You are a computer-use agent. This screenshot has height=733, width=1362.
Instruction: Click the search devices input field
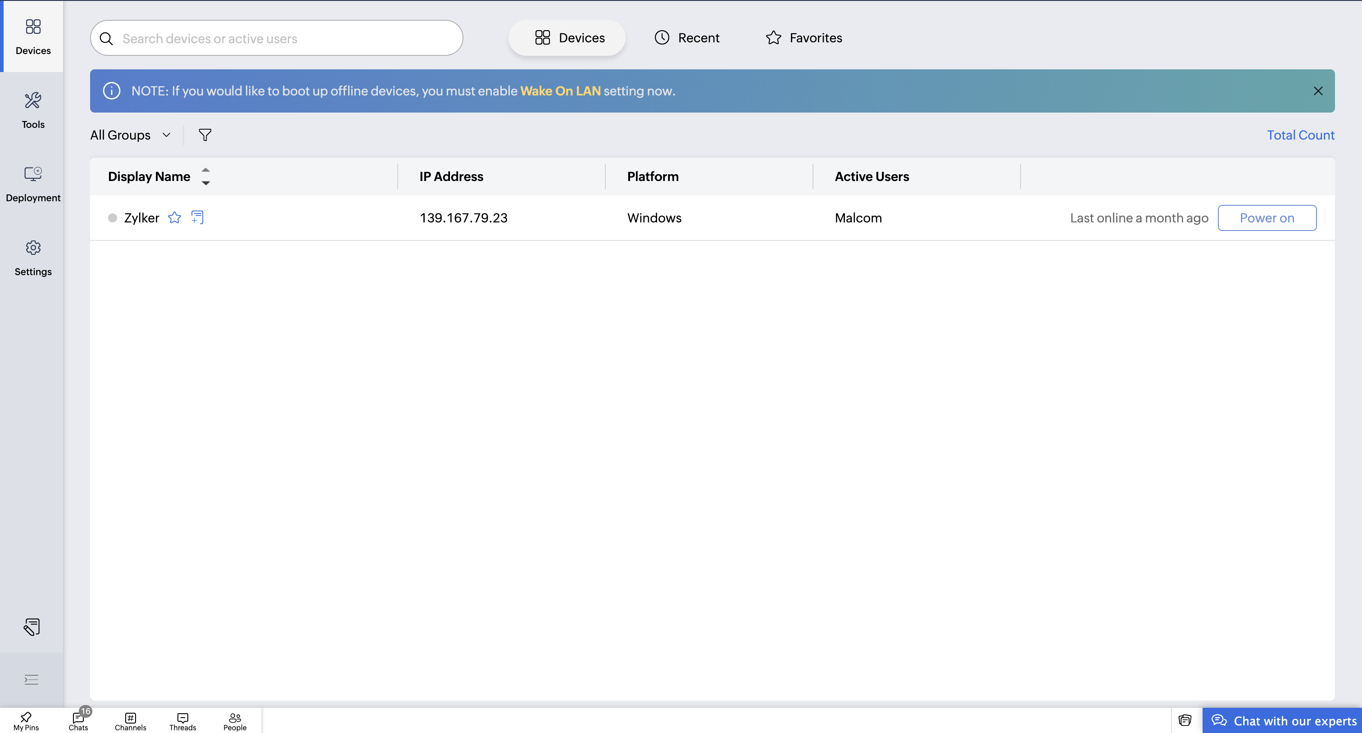tap(277, 38)
